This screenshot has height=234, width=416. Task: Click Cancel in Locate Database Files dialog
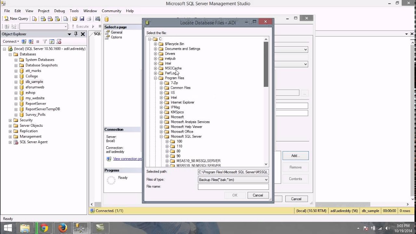coord(258,195)
